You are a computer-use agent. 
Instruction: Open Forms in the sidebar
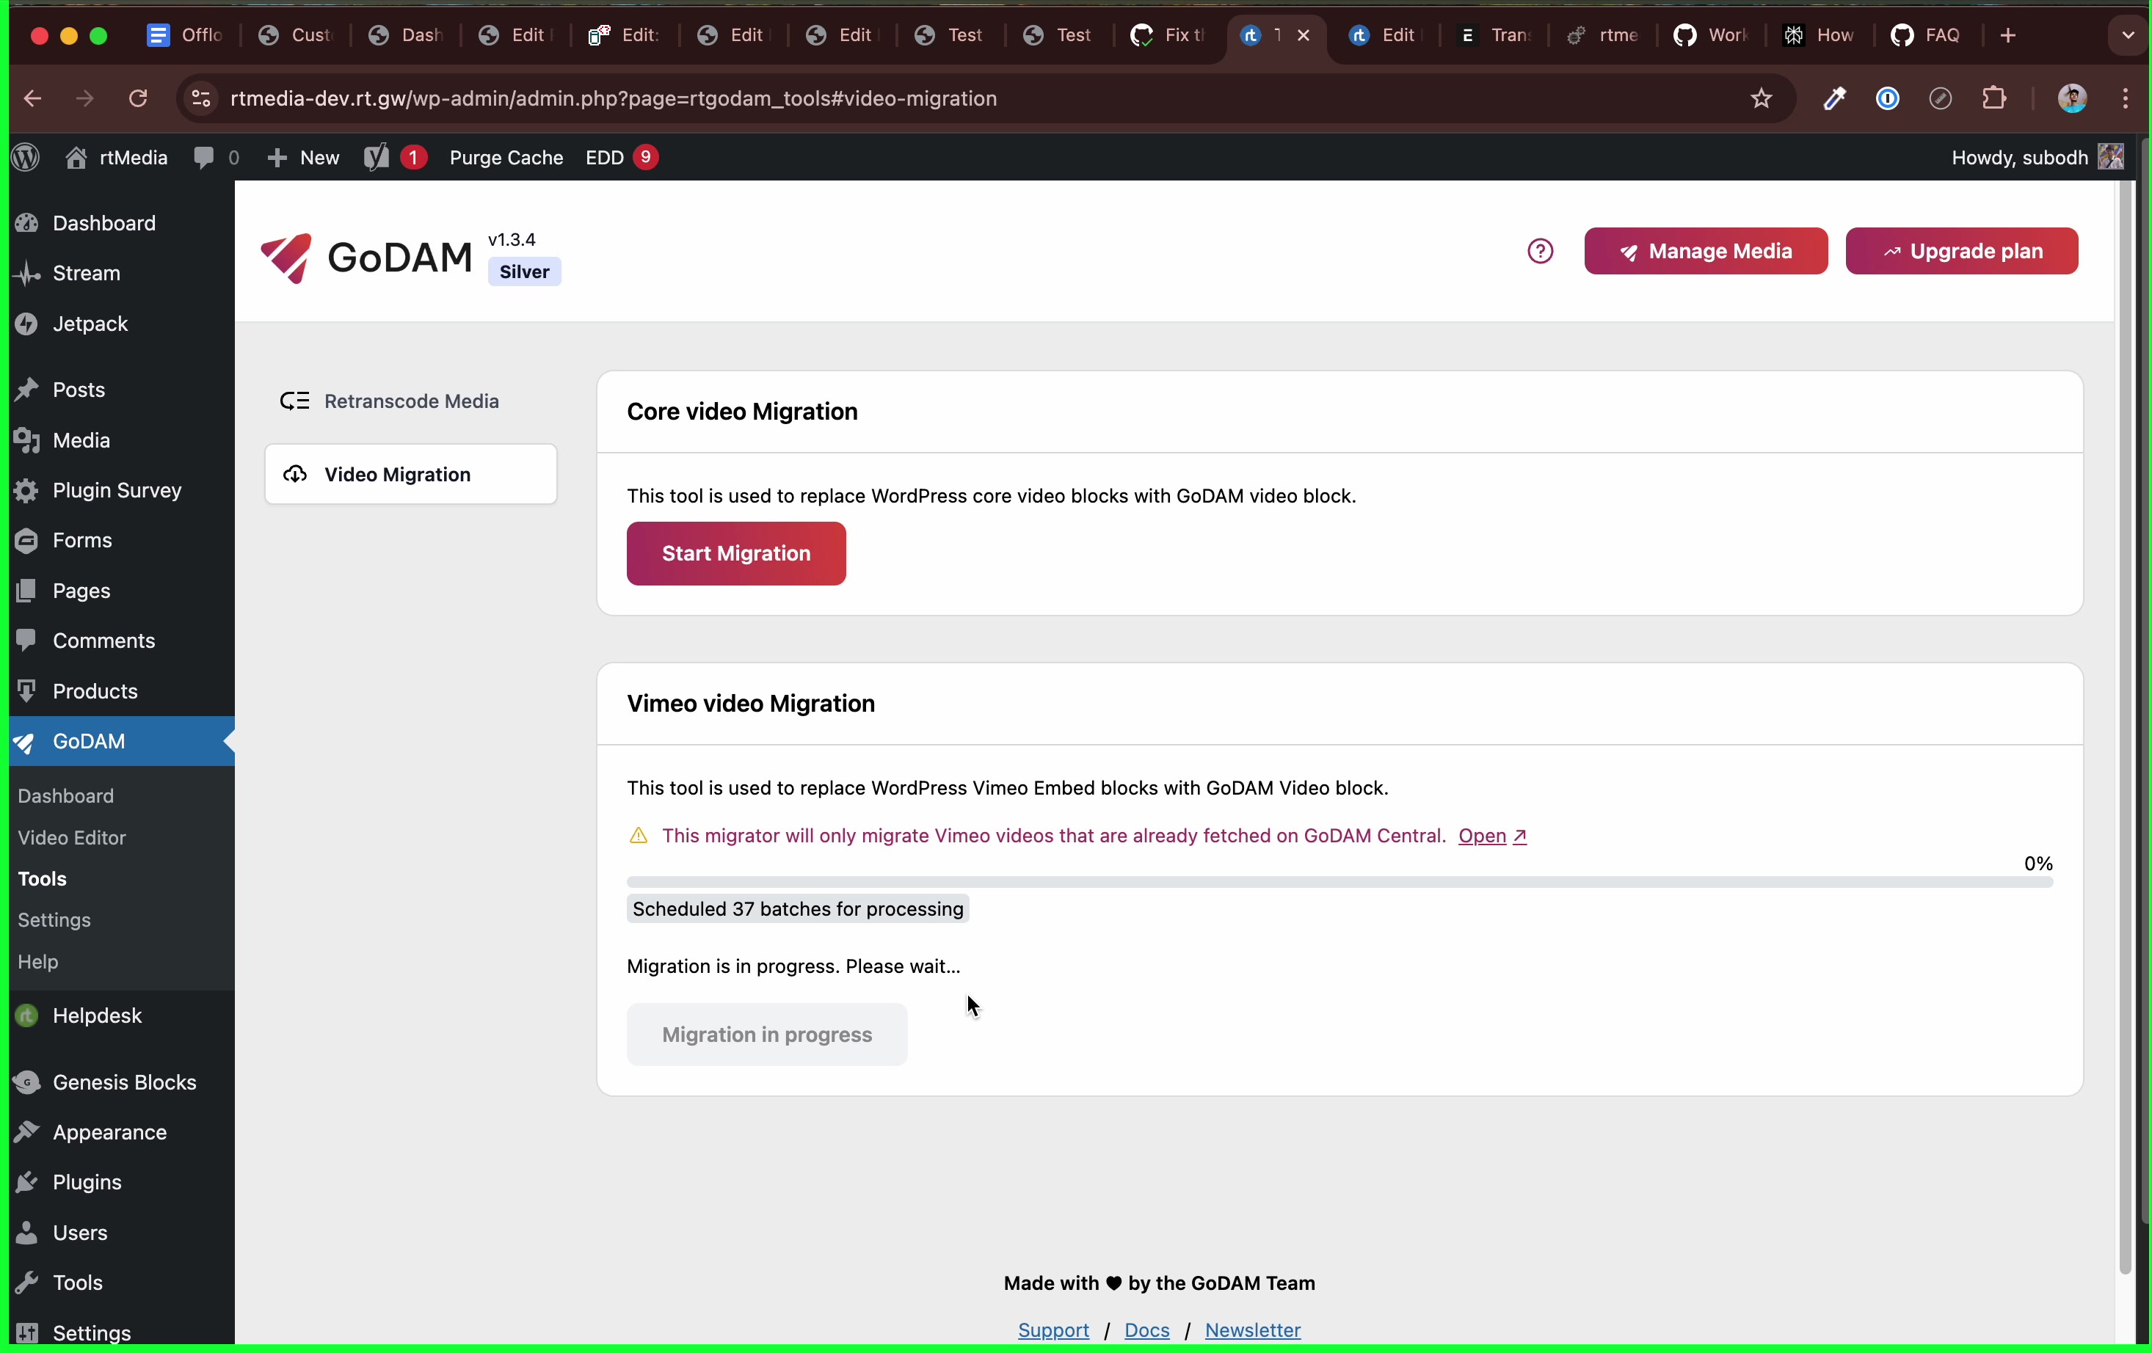[122, 541]
